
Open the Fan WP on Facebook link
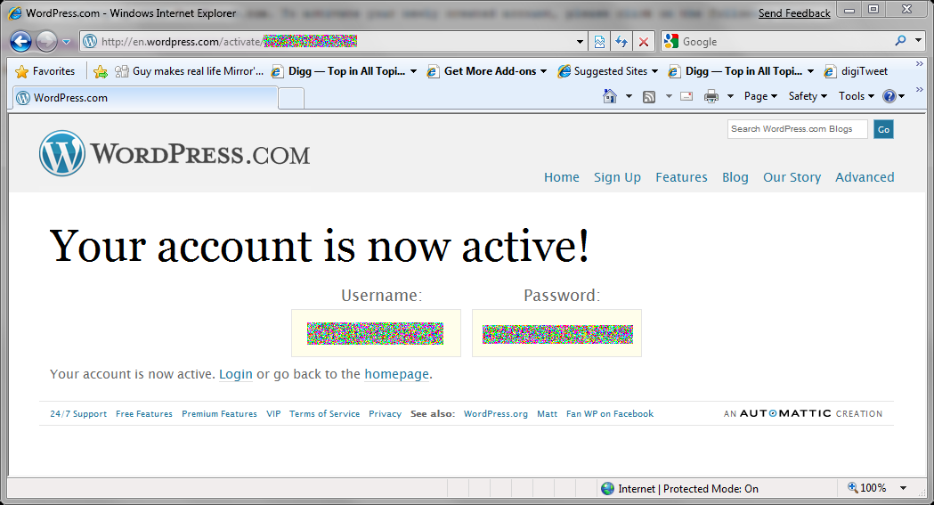click(x=610, y=414)
